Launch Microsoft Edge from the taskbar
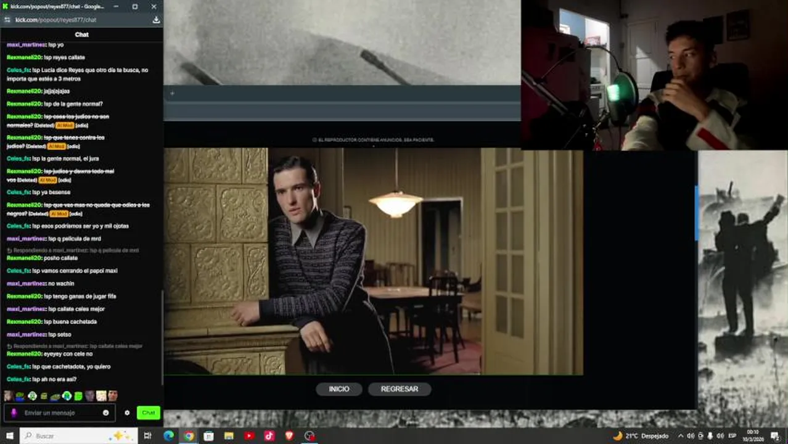The image size is (788, 444). point(168,436)
